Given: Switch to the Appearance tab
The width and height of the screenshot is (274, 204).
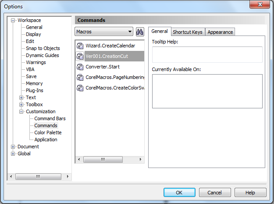Looking at the screenshot, I should [220, 32].
